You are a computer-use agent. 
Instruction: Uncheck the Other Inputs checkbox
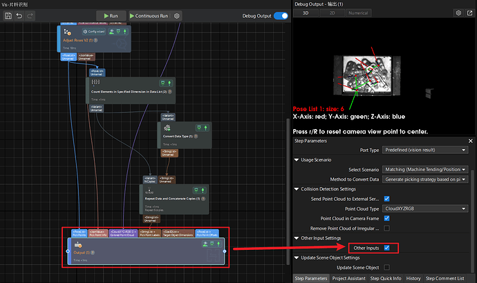click(x=387, y=247)
